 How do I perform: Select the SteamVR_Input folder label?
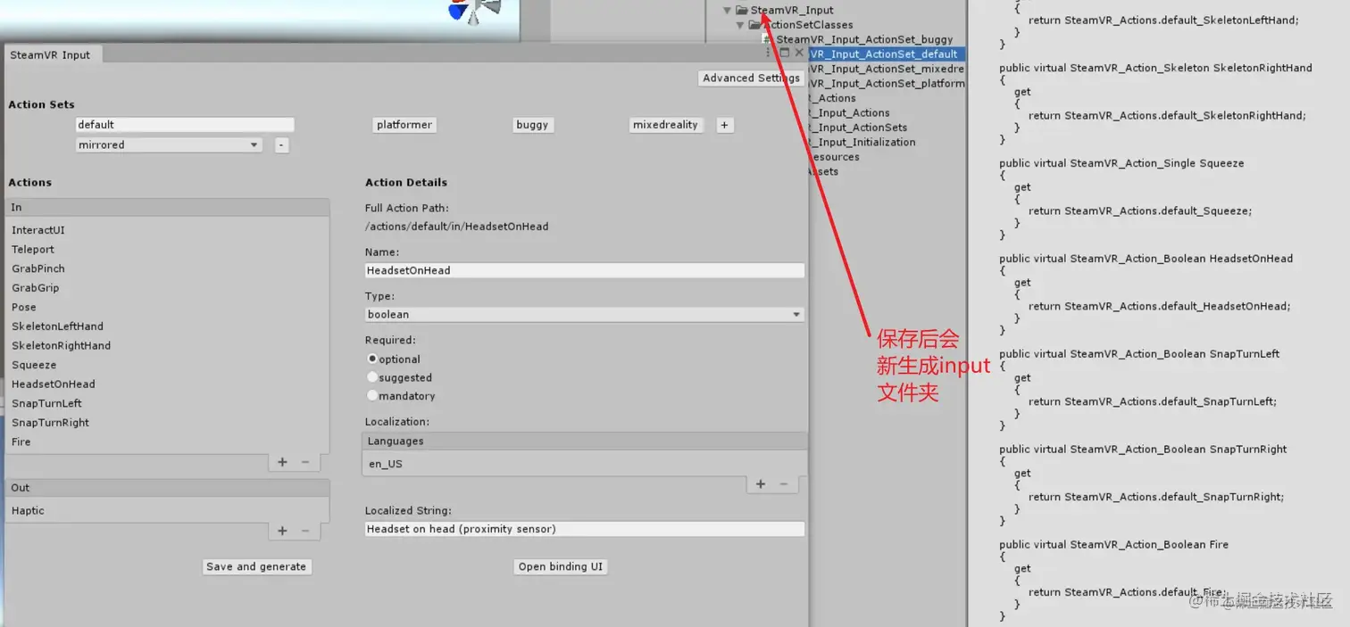coord(792,11)
